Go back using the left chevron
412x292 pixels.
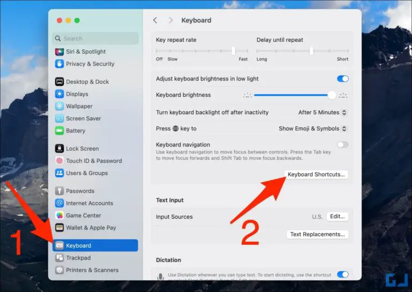tap(155, 20)
